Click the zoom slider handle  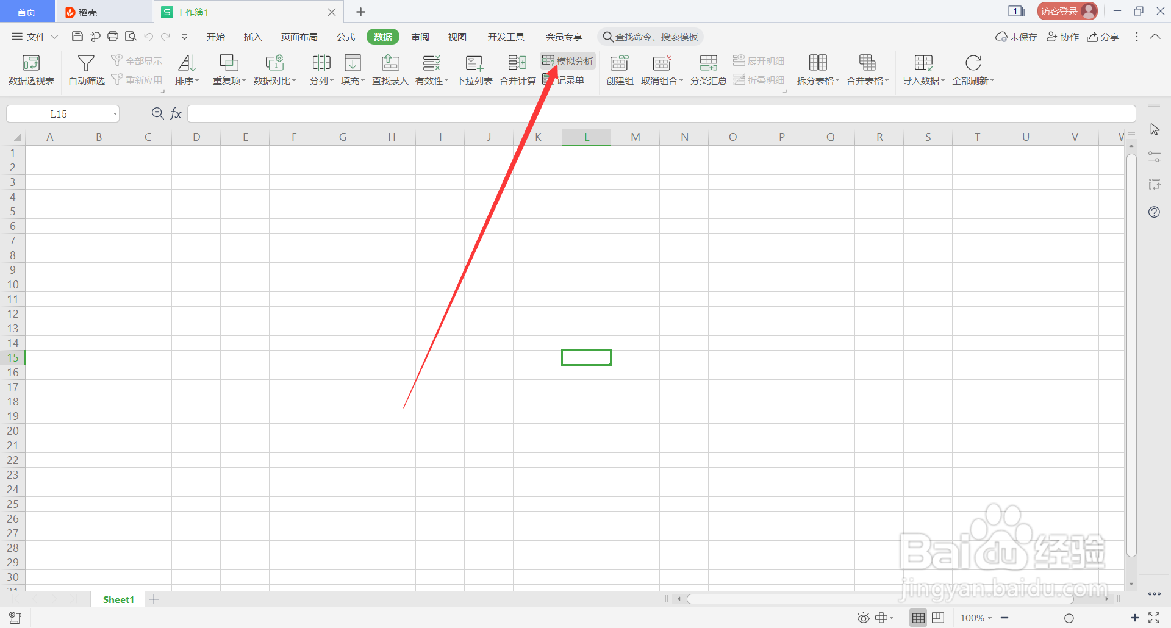tap(1069, 618)
